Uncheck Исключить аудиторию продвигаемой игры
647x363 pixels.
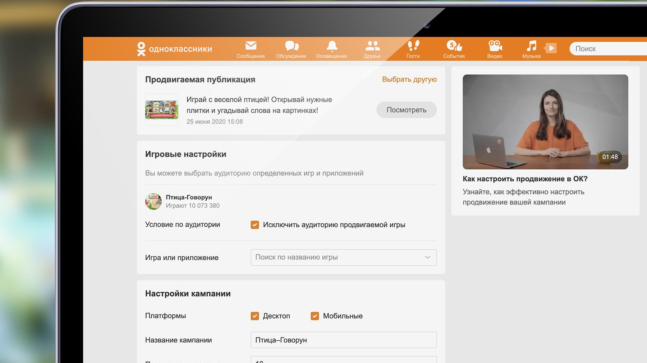tap(255, 225)
